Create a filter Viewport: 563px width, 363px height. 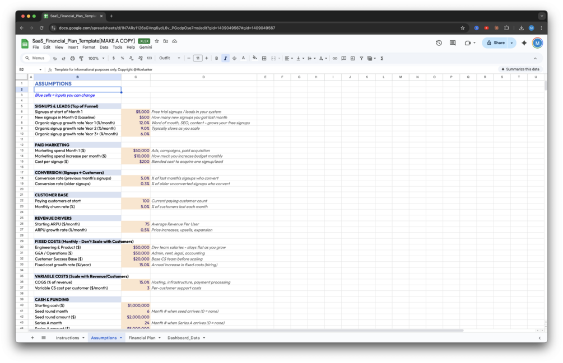pos(361,58)
